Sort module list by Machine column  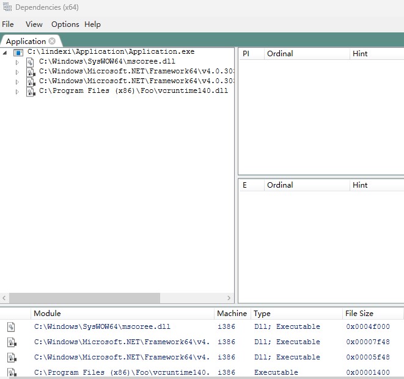pyautogui.click(x=232, y=314)
